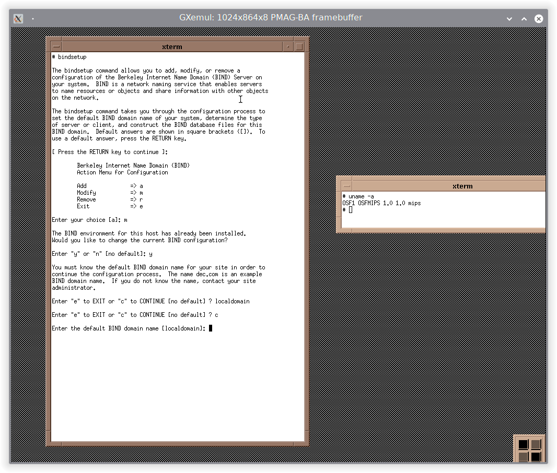The width and height of the screenshot is (557, 473).
Task: Click the CONTINUE prompt line ending '? c'
Action: (135, 315)
